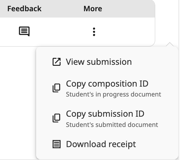Image resolution: width=180 pixels, height=160 pixels.
Task: Click the copy icon beside Copy composition ID
Action: [x=56, y=88]
